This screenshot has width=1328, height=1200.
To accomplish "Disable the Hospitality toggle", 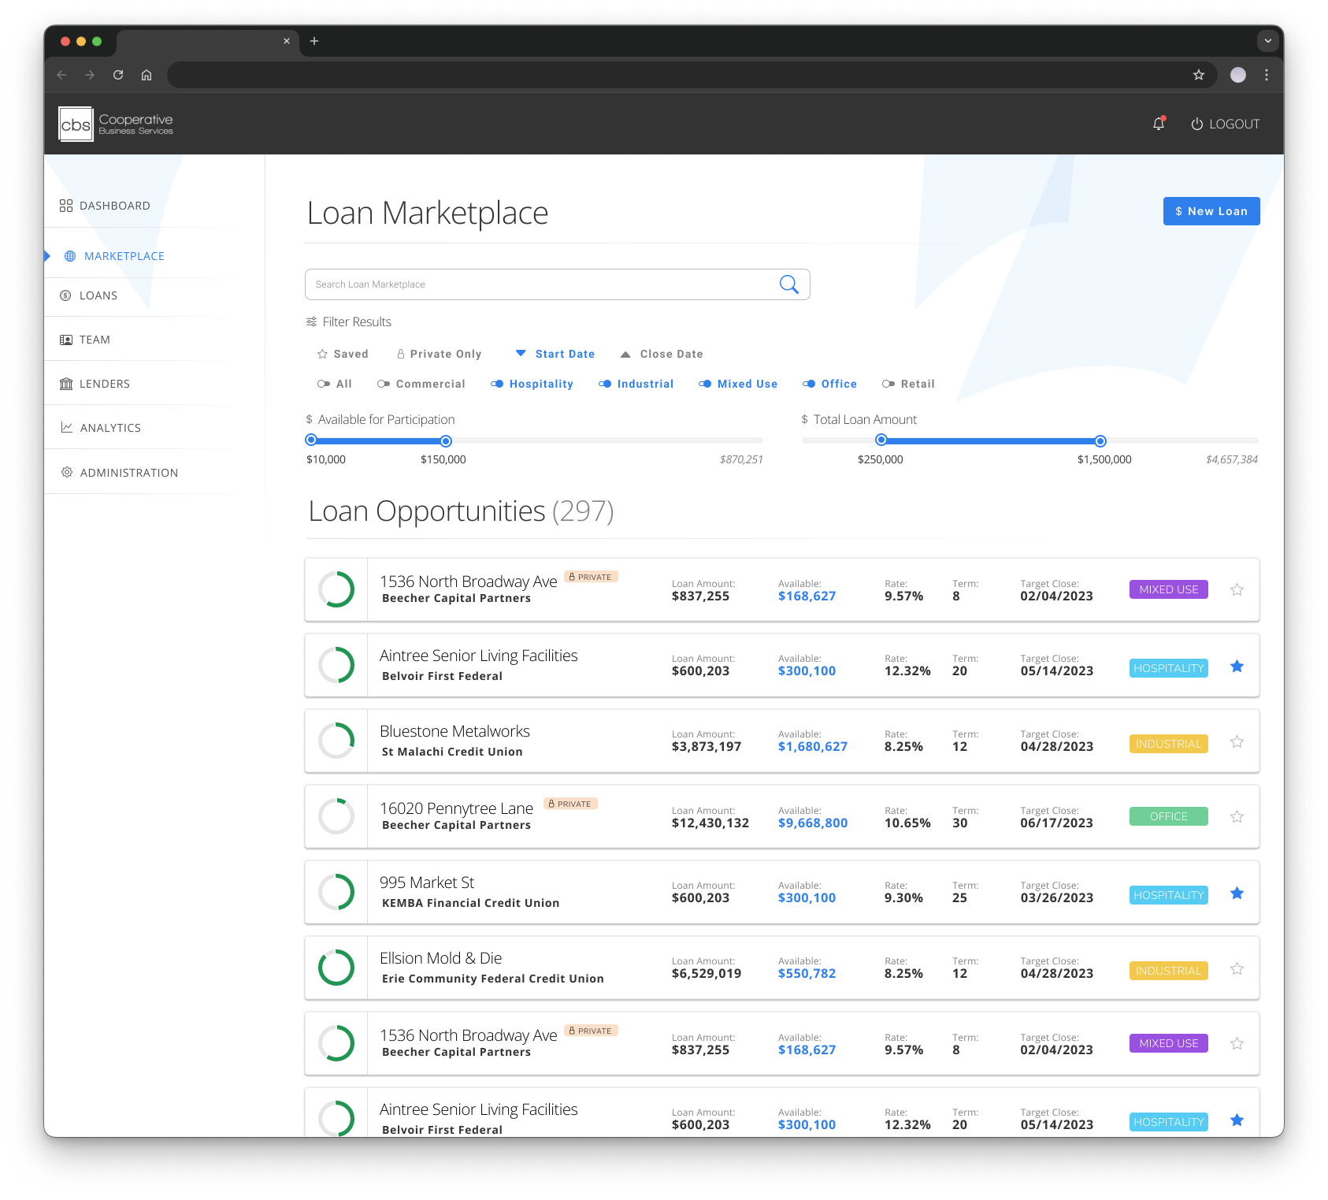I will (x=532, y=384).
